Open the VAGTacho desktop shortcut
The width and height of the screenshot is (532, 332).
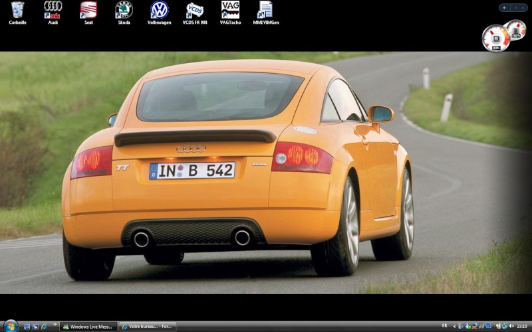click(230, 11)
